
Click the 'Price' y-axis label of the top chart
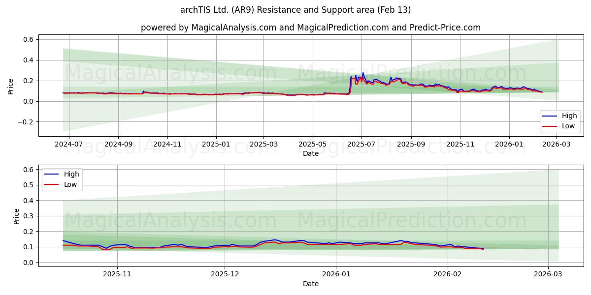click(11, 86)
